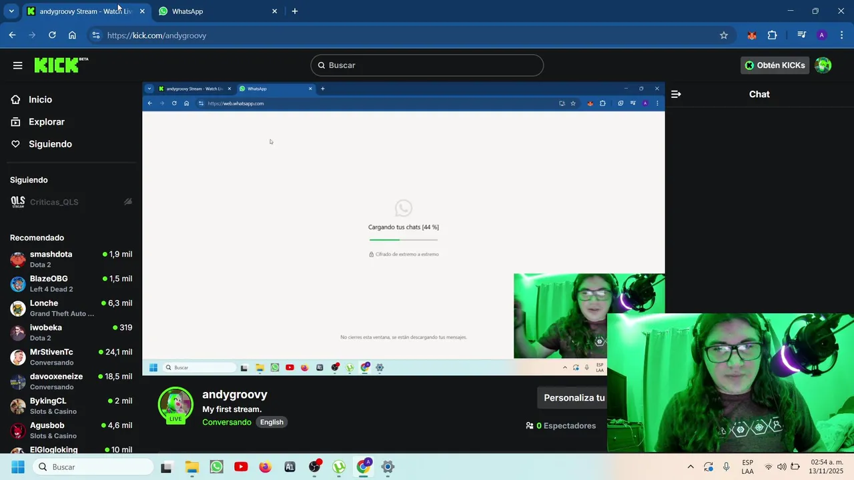Open Siguiendo in sidebar navigation

pos(50,144)
